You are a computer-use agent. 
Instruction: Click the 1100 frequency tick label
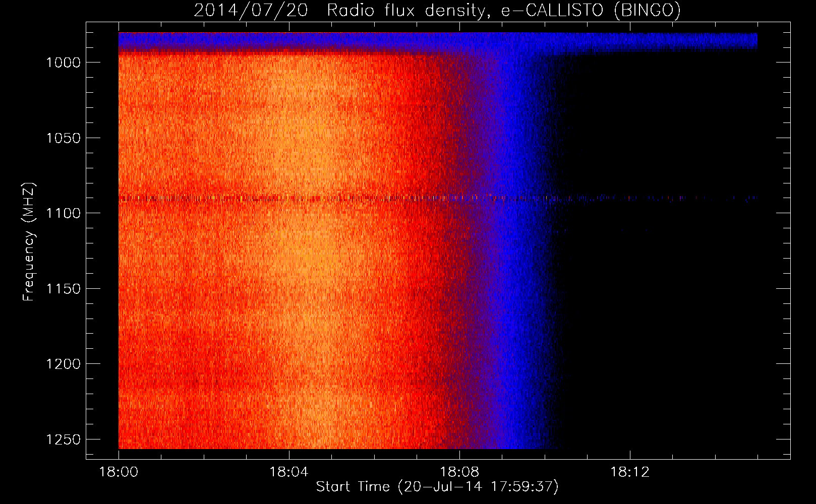[x=63, y=213]
